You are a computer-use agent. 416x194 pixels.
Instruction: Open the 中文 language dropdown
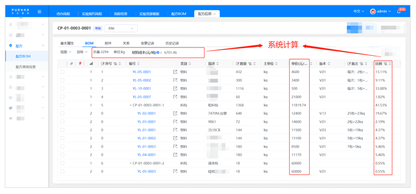359,12
